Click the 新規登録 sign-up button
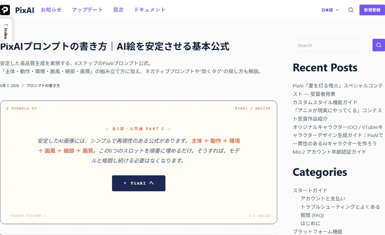385x235 pixels. click(372, 10)
